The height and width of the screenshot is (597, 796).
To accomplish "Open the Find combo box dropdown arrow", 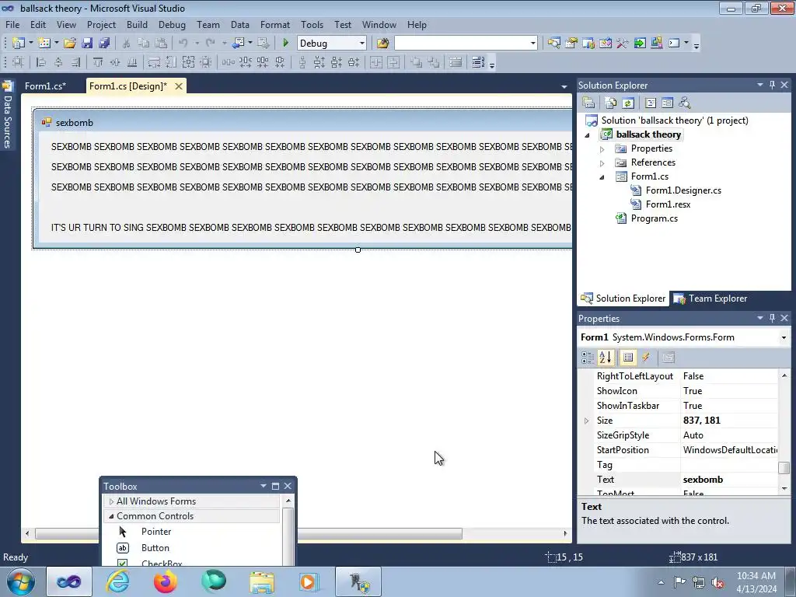I will click(x=532, y=44).
